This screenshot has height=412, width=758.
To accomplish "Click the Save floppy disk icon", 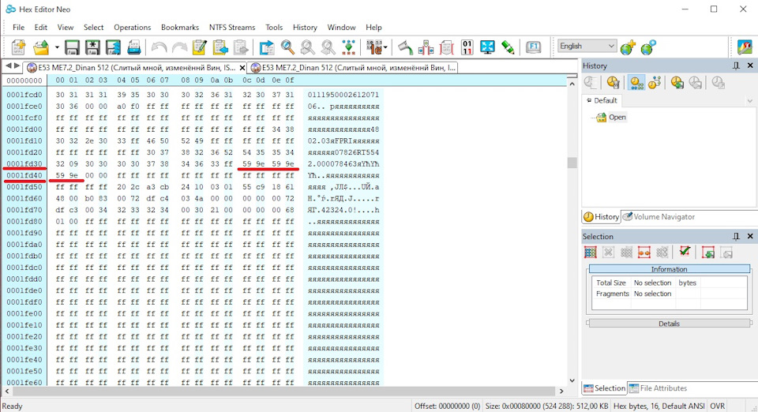I will pyautogui.click(x=72, y=47).
